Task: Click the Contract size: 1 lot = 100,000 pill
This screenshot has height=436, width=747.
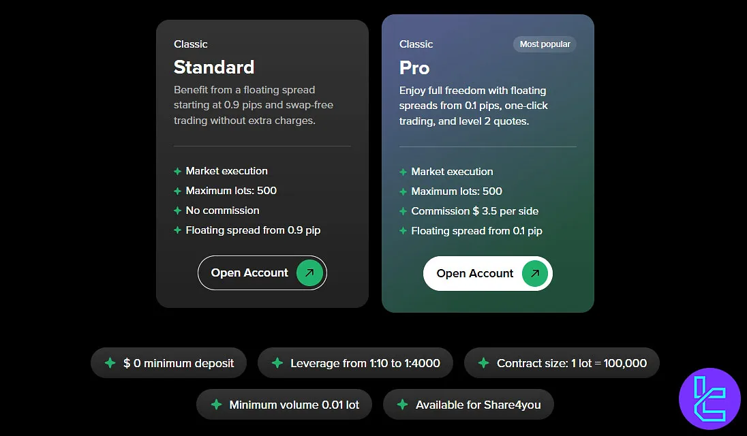Action: pyautogui.click(x=562, y=362)
